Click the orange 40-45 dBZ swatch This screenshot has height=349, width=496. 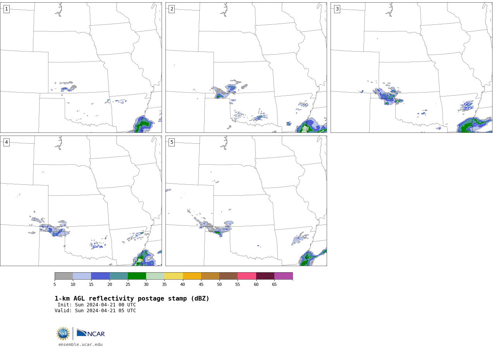point(192,276)
